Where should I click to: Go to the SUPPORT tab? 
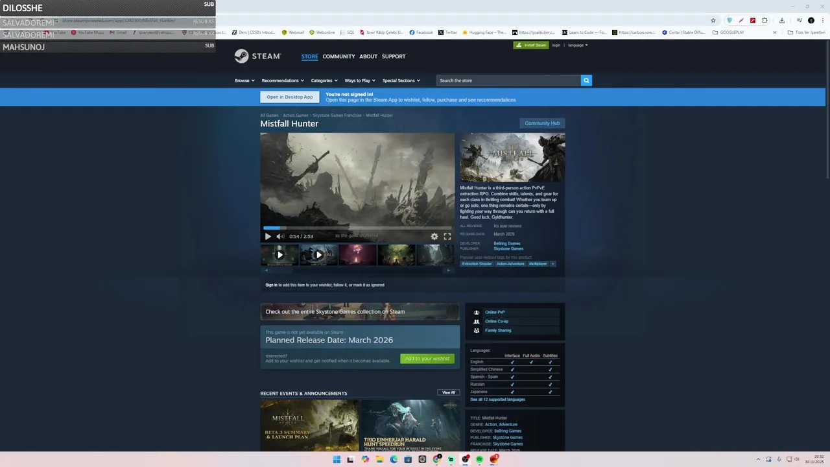(x=394, y=56)
